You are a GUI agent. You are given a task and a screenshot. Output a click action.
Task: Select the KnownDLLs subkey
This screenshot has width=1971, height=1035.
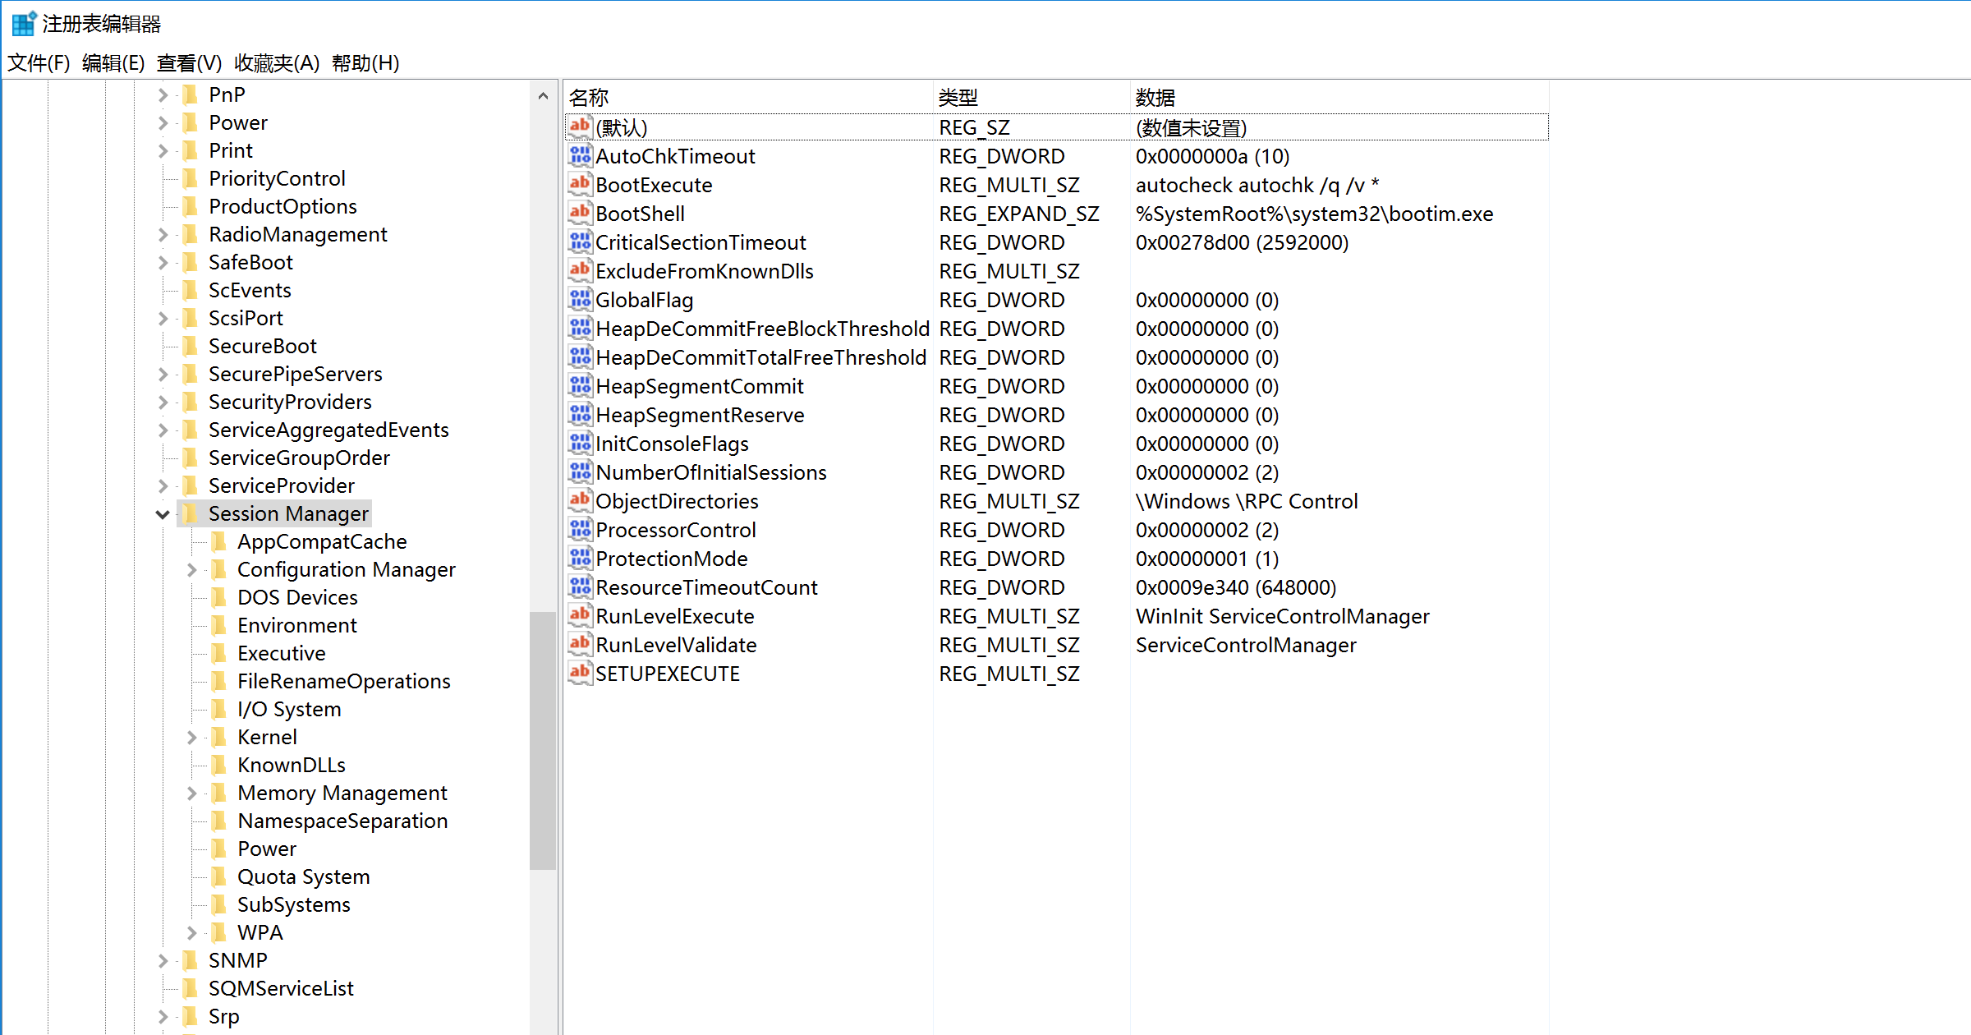pos(291,765)
